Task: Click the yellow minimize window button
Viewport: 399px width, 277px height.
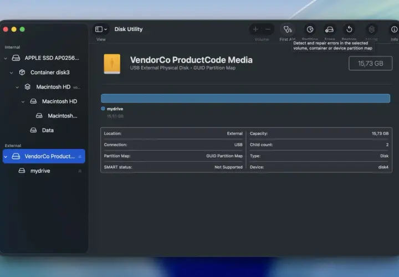Action: (x=14, y=29)
